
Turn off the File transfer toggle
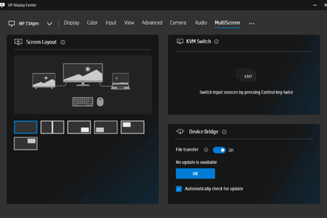click(219, 150)
